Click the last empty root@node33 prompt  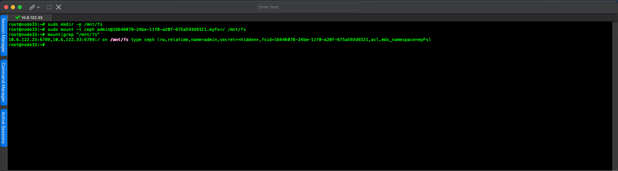(27, 45)
